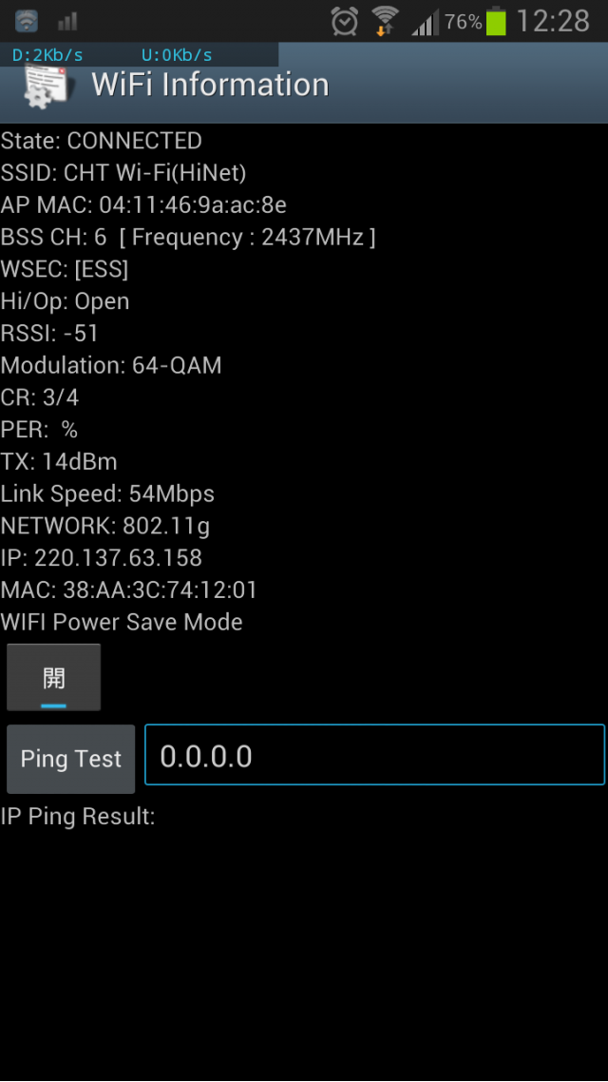Tap the green battery icon
This screenshot has width=608, height=1082.
coord(496,21)
